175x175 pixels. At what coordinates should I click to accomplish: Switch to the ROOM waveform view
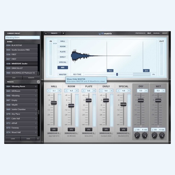[x=63, y=47]
